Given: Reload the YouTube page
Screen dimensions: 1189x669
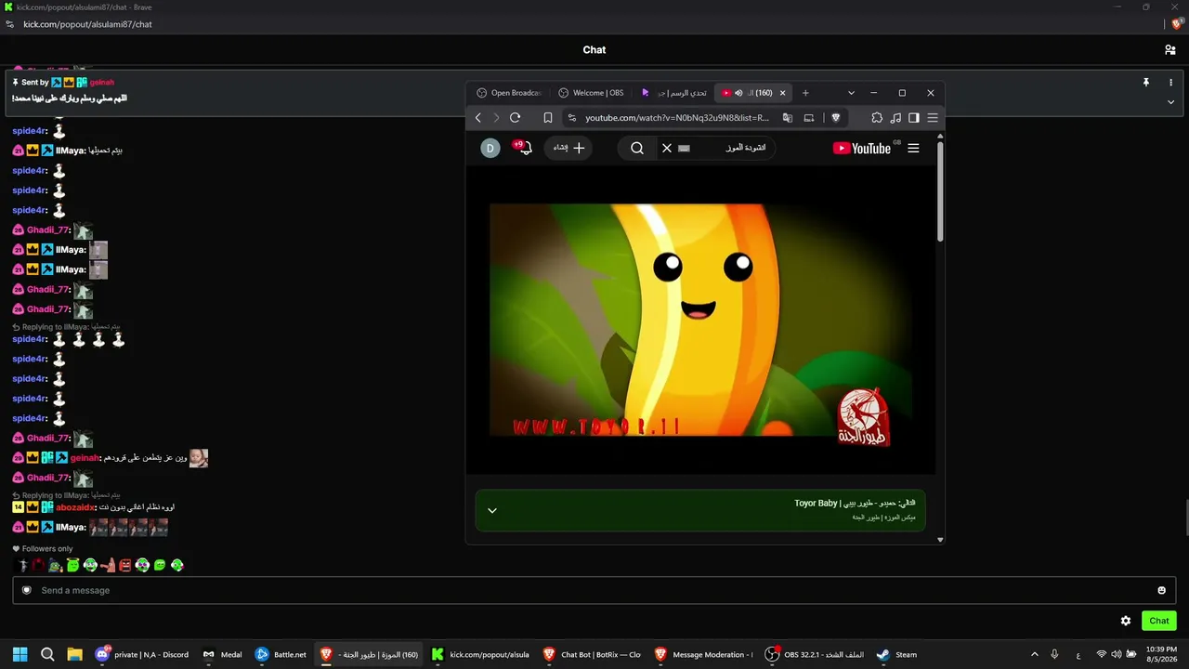Looking at the screenshot, I should click(x=515, y=118).
